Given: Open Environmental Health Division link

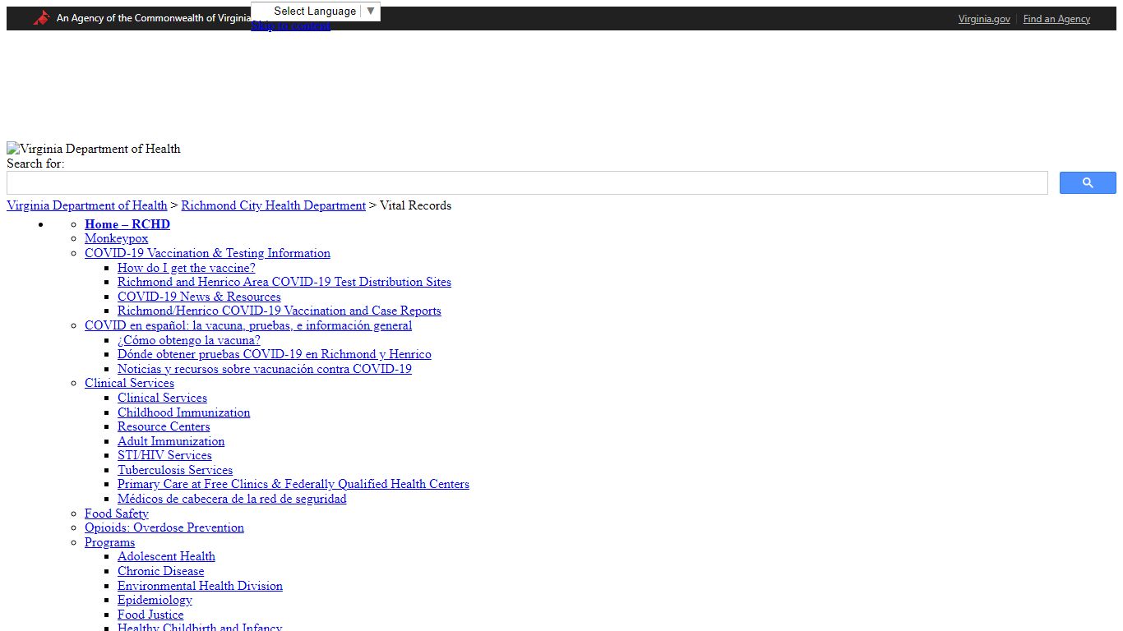Looking at the screenshot, I should tap(200, 586).
